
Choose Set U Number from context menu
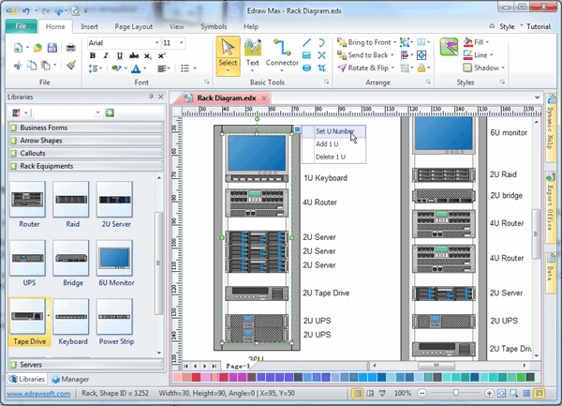click(333, 132)
